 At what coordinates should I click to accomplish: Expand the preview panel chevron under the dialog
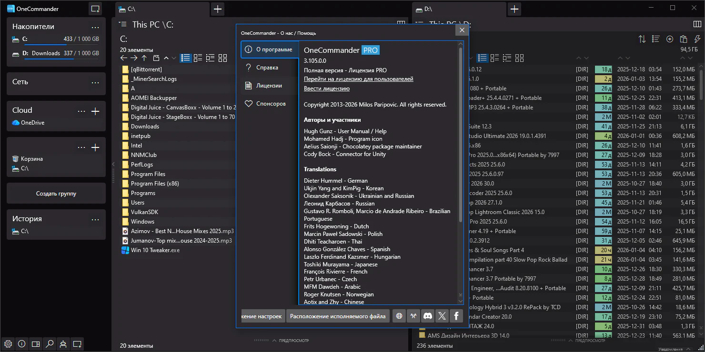(x=274, y=340)
